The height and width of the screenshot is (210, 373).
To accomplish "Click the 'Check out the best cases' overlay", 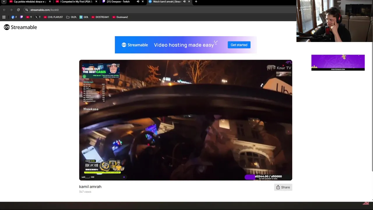I will pyautogui.click(x=101, y=71).
